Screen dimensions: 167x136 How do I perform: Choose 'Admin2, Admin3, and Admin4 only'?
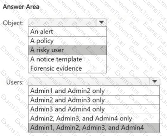pyautogui.click(x=94, y=118)
